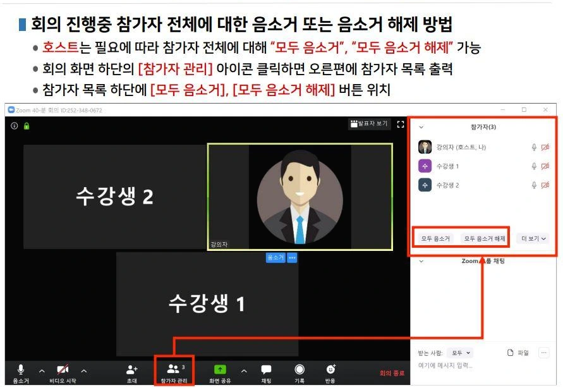Toggle 수강생 2's video camera icon
The width and height of the screenshot is (563, 390).
point(545,185)
